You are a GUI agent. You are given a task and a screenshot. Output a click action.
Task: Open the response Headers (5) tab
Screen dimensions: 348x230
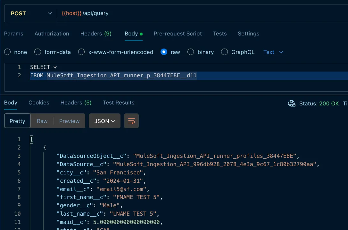(x=76, y=103)
